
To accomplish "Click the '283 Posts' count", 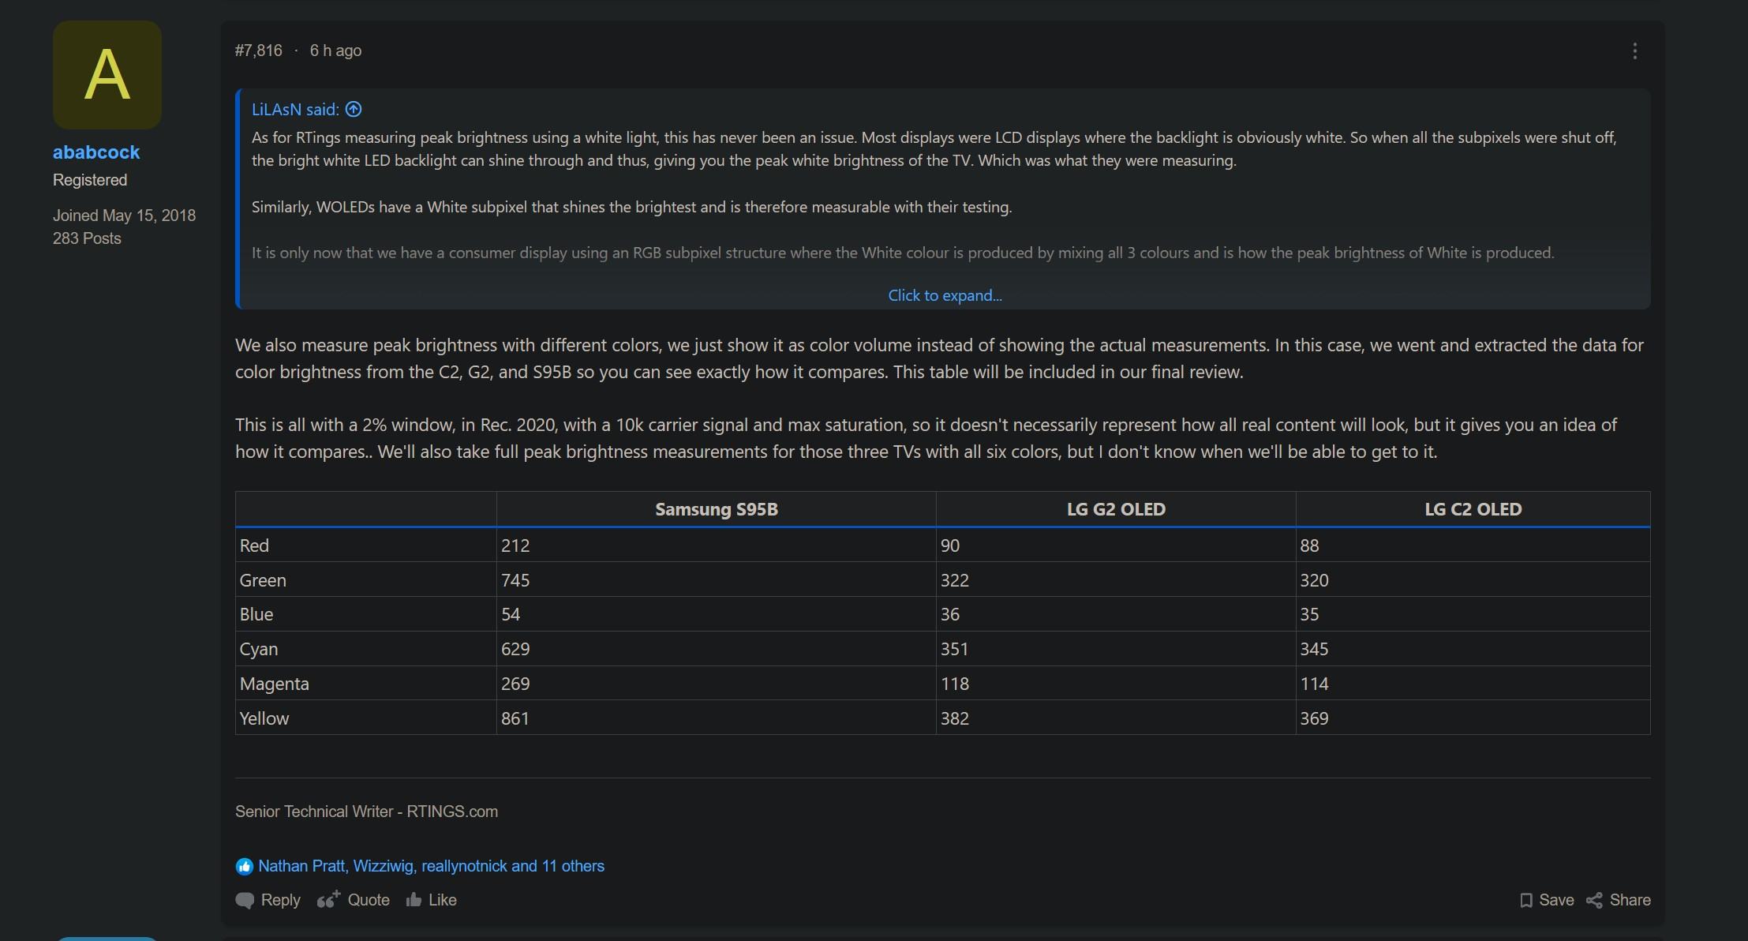I will click(x=87, y=238).
